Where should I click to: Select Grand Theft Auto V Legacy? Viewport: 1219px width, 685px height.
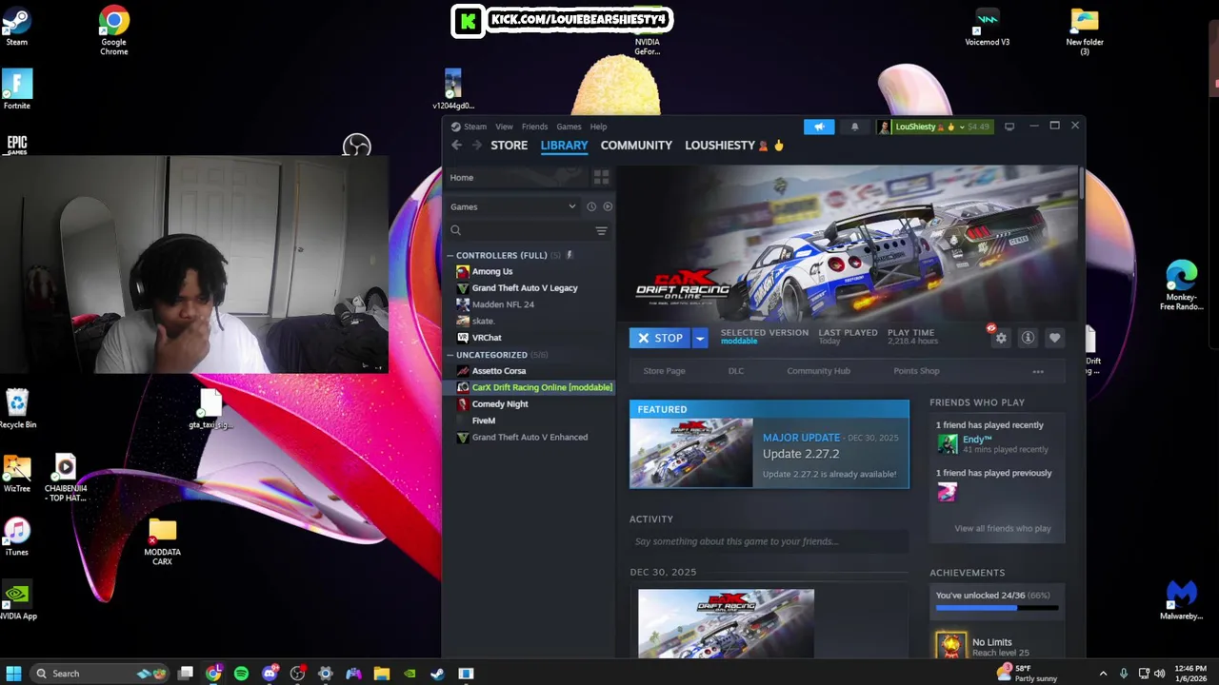click(525, 288)
